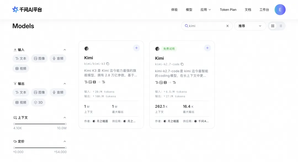Toggle 图像 output filter
The image size is (298, 162).
point(39,92)
